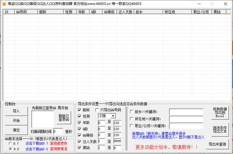Toggle the QQ等级 checkbox
The height and width of the screenshot is (154, 233).
pyautogui.click(x=79, y=135)
